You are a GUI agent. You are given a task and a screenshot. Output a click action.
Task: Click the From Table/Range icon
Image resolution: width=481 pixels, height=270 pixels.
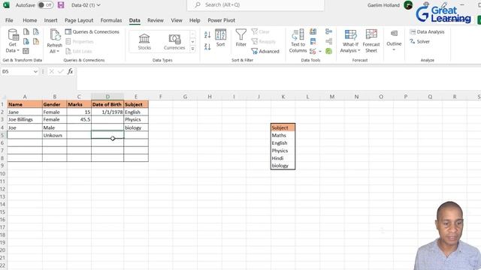[26, 51]
